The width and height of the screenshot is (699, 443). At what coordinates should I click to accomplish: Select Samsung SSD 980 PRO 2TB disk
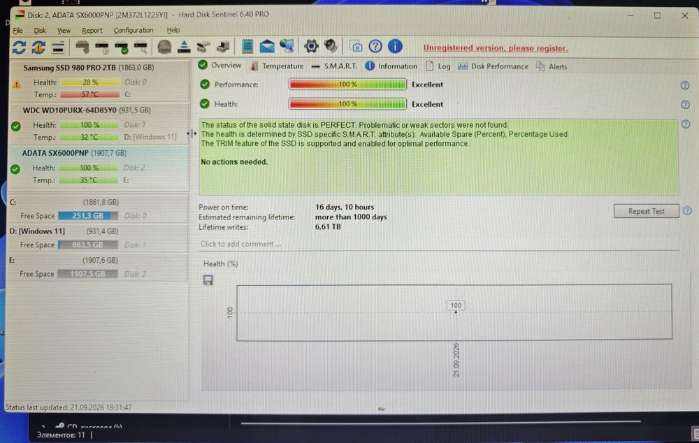click(x=99, y=80)
